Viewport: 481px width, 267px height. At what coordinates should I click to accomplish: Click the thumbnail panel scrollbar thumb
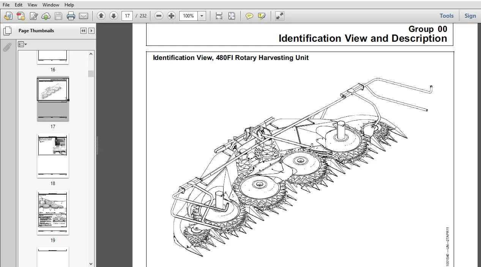(91, 74)
